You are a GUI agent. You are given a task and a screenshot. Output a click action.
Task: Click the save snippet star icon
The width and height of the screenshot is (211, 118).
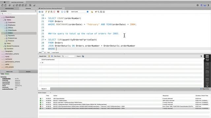click(92, 12)
